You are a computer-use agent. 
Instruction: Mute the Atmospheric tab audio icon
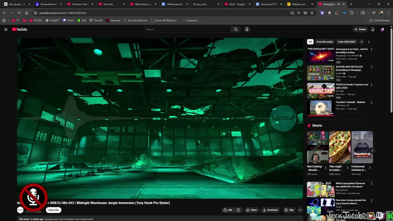click(x=339, y=4)
